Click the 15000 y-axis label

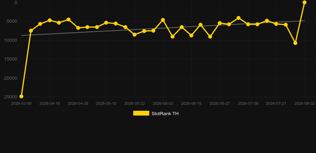point(11,59)
